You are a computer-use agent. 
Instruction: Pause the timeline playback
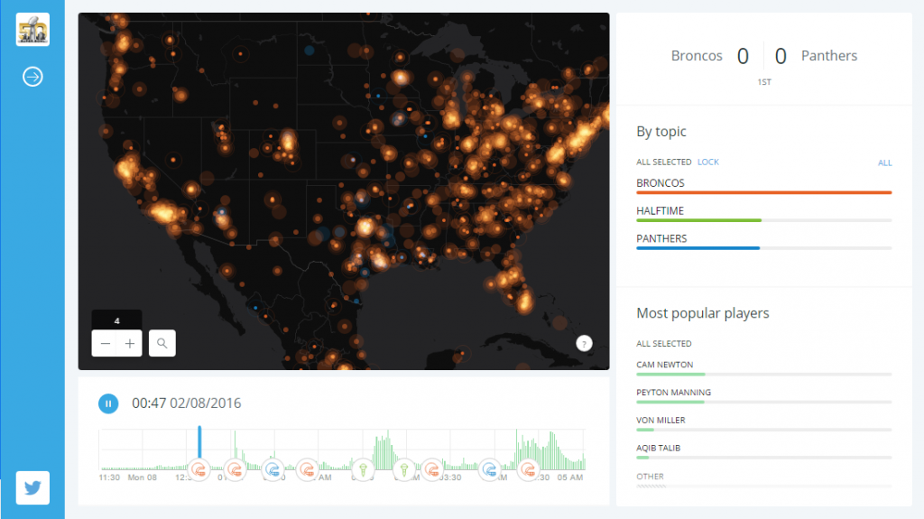pos(107,403)
